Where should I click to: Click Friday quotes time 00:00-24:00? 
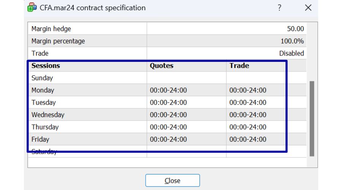tap(168, 139)
